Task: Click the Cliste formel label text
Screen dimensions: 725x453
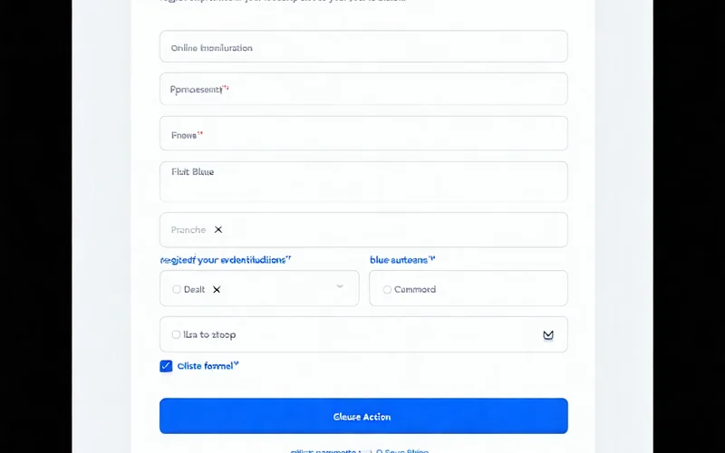Action: (x=208, y=366)
